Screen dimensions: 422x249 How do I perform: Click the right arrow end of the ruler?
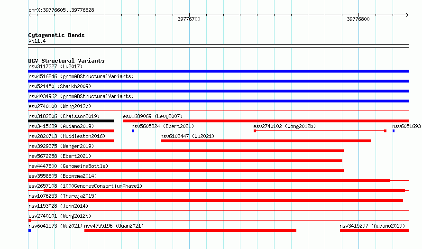(407, 15)
